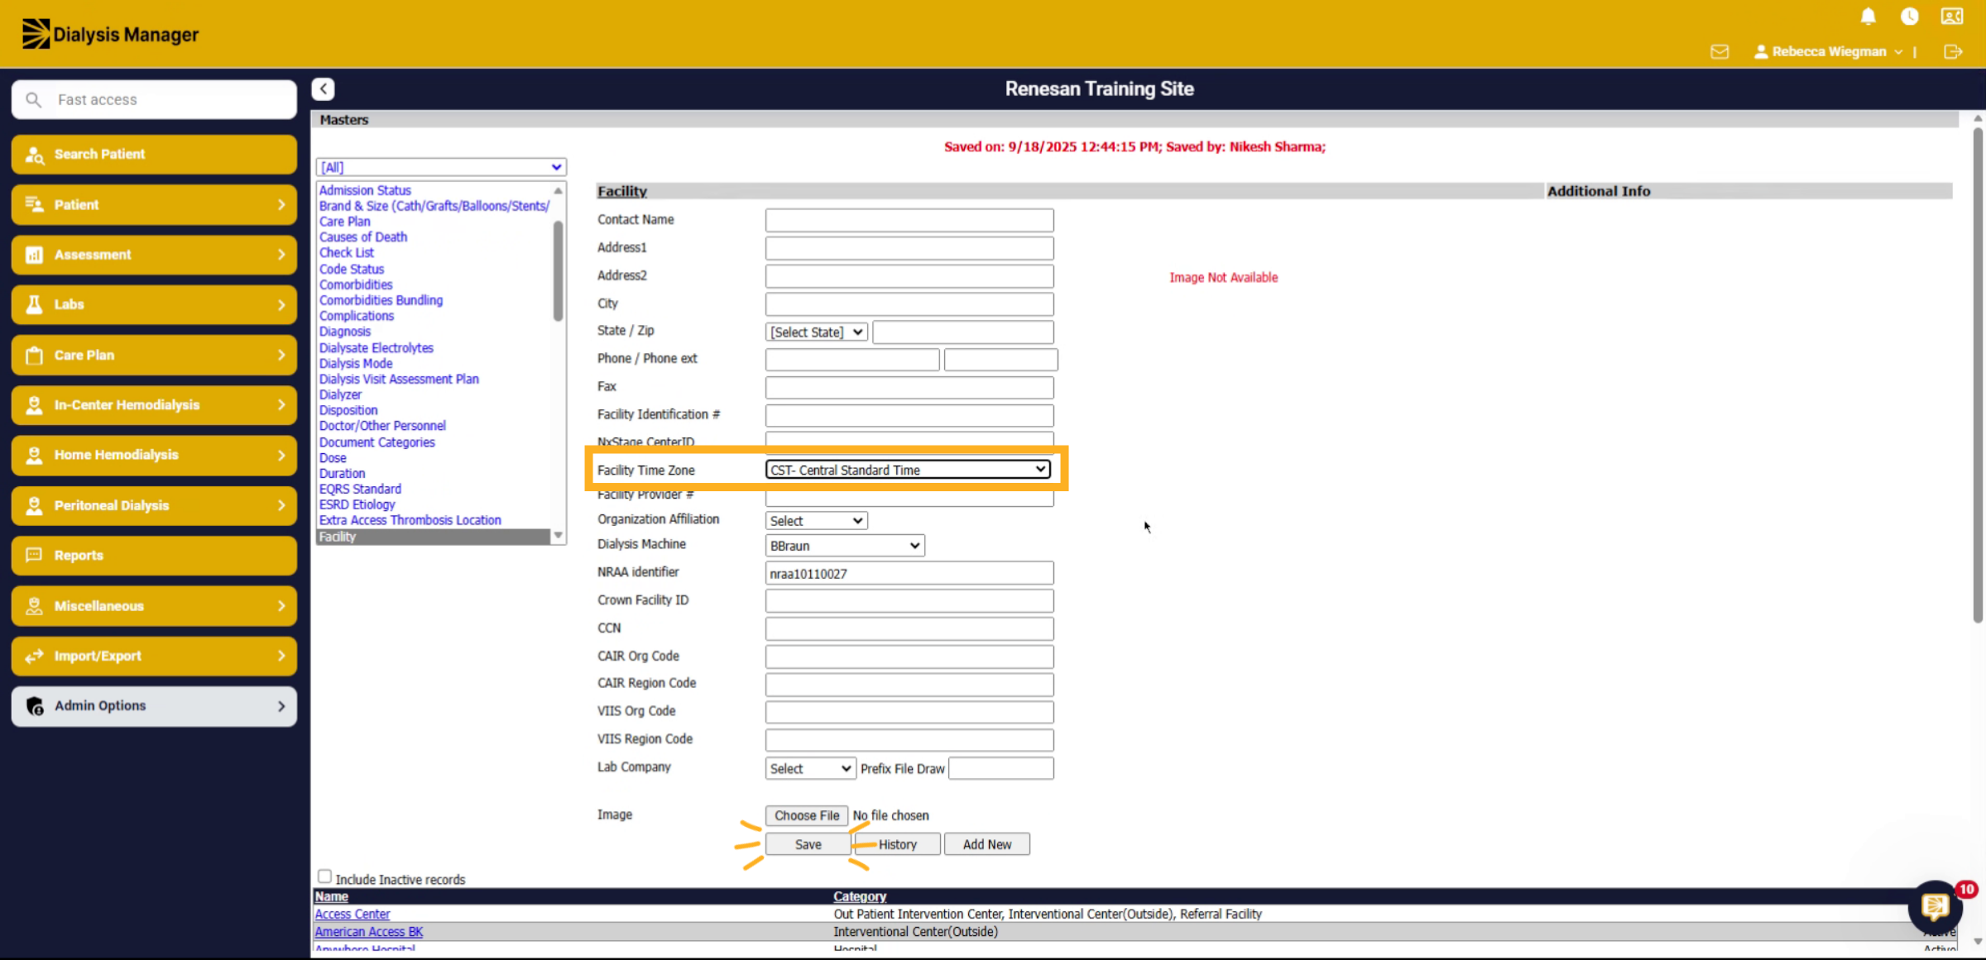The width and height of the screenshot is (1986, 960).
Task: Click the NRAA identifier field
Action: pyautogui.click(x=909, y=573)
